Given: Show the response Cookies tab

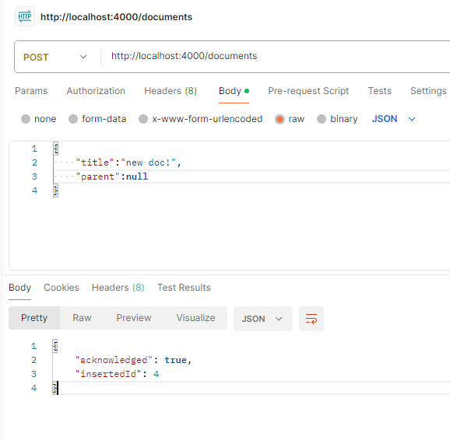Looking at the screenshot, I should 62,287.
